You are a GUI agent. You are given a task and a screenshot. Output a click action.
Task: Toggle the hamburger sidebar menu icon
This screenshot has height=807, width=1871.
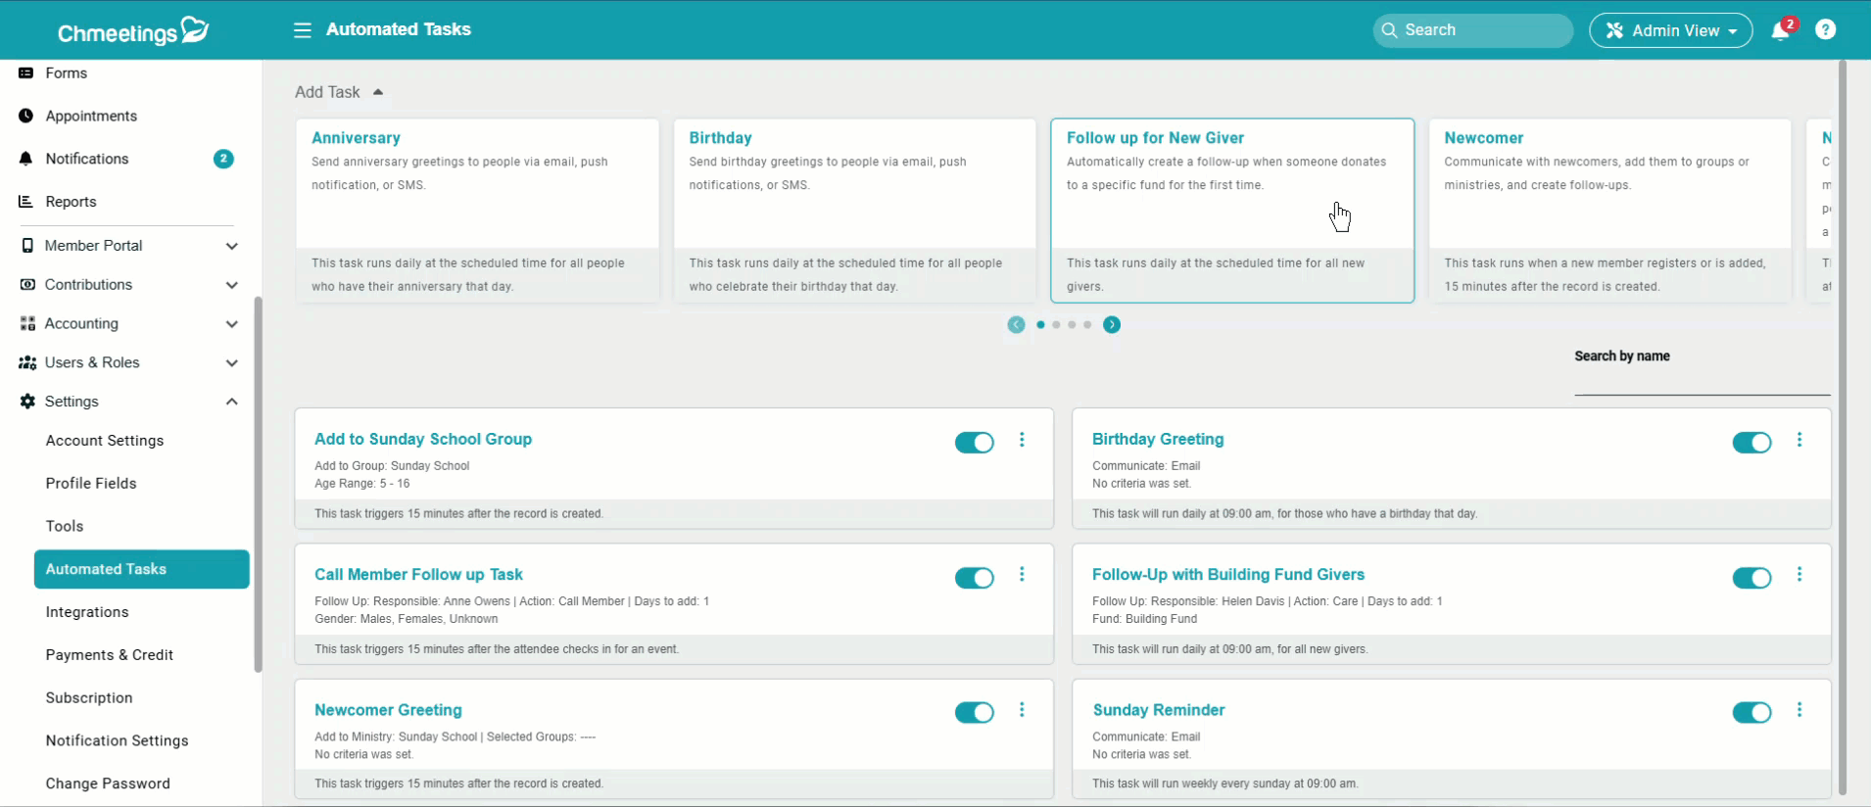click(x=303, y=30)
